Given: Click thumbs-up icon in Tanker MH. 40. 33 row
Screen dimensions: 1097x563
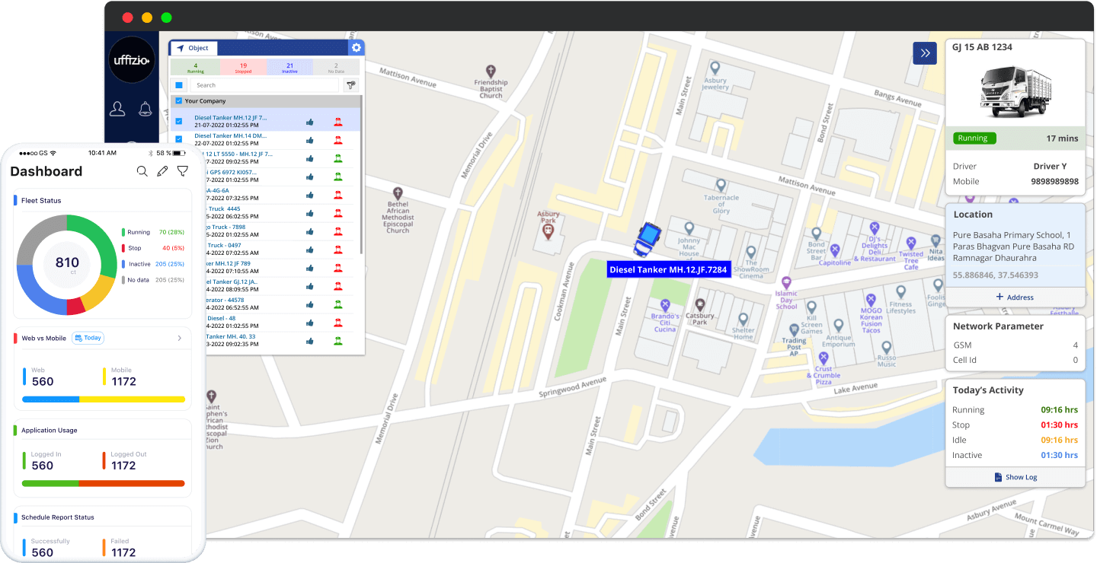Looking at the screenshot, I should tap(310, 341).
